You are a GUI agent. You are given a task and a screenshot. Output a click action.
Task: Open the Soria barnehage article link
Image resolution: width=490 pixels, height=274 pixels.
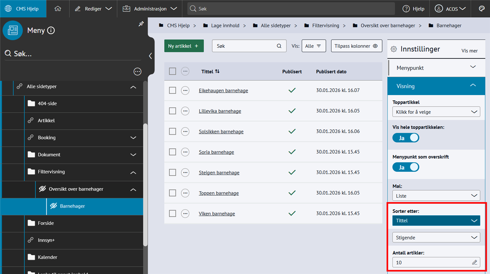(x=216, y=152)
